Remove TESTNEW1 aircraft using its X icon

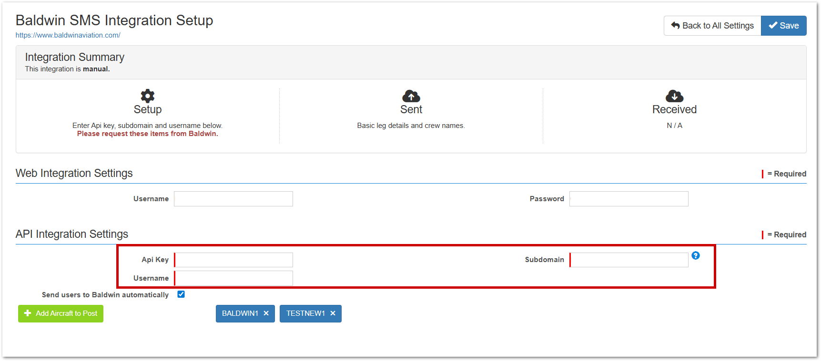click(333, 313)
